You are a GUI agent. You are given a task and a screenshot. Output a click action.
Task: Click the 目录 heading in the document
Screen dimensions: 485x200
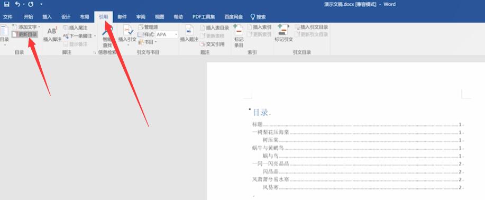pyautogui.click(x=260, y=112)
